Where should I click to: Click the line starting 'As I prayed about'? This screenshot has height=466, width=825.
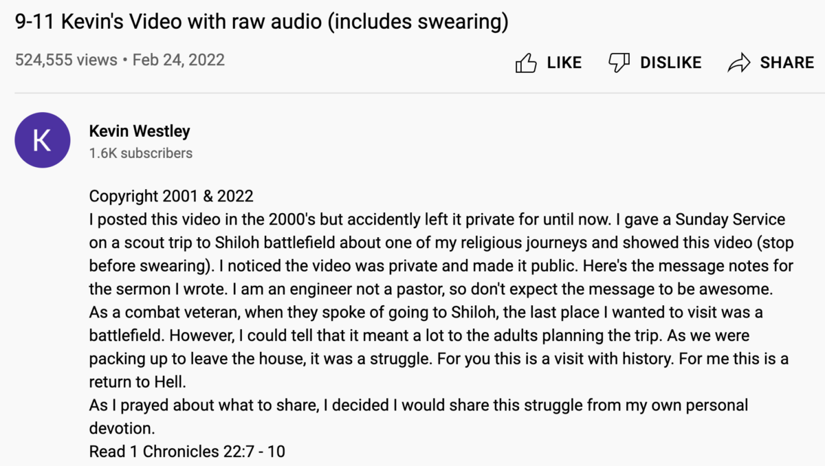coord(419,405)
